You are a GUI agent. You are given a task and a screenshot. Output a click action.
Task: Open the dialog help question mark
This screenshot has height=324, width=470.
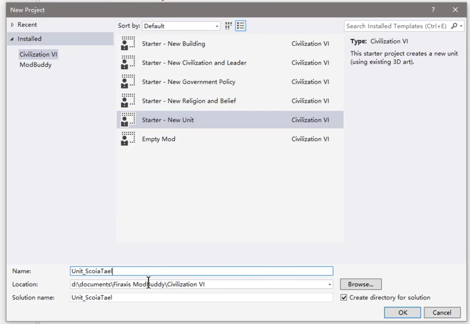click(433, 10)
